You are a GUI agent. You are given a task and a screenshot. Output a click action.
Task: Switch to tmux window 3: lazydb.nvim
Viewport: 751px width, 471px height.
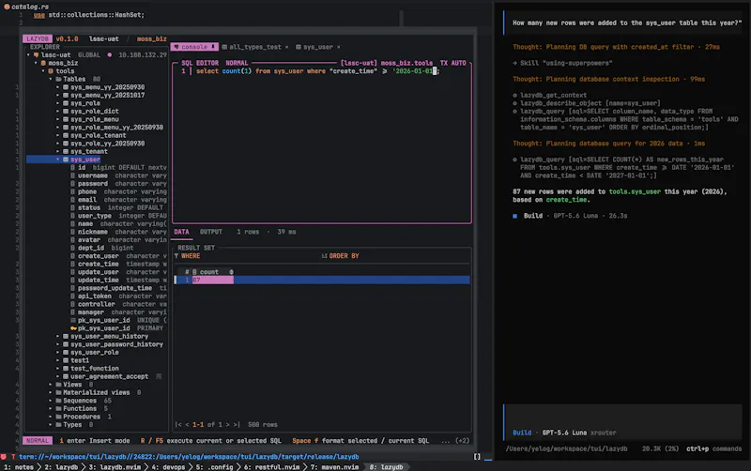click(x=116, y=467)
